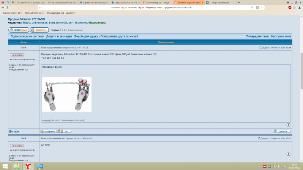Report second post with exclamation icon
Image resolution: width=303 pixels, height=170 pixels.
coord(288,154)
